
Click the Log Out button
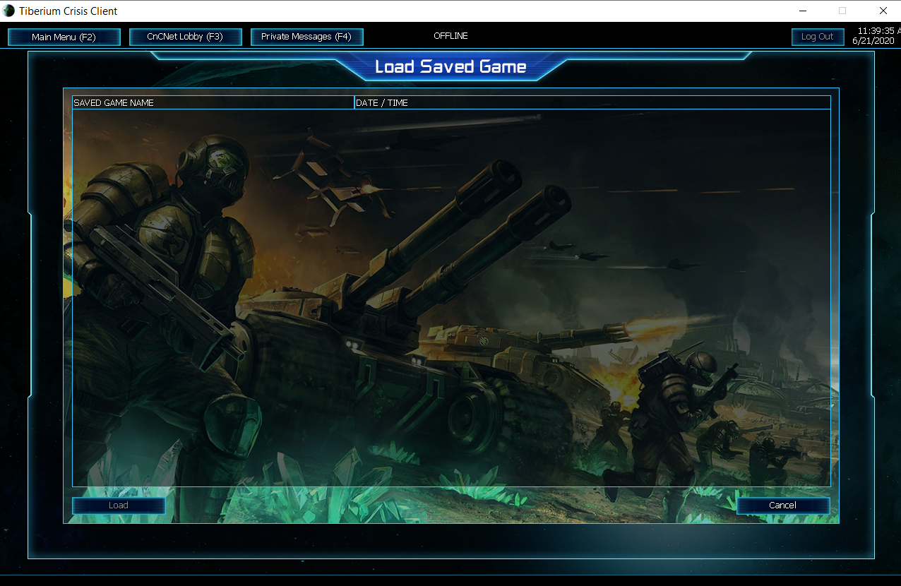point(818,37)
